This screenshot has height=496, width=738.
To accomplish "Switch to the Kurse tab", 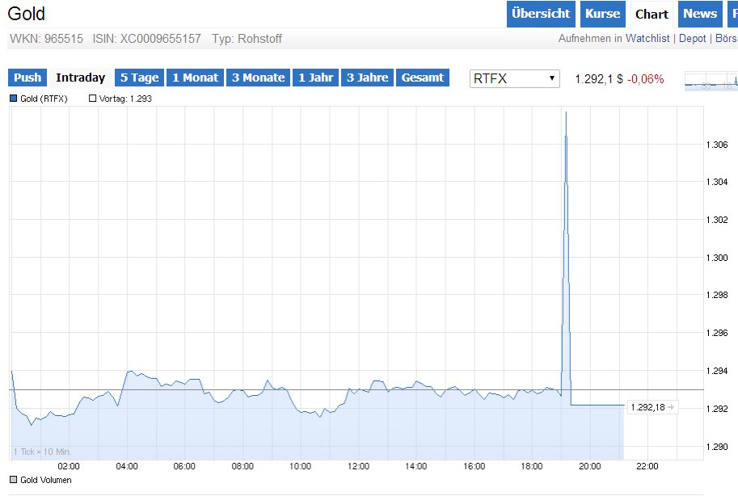I will coord(602,14).
